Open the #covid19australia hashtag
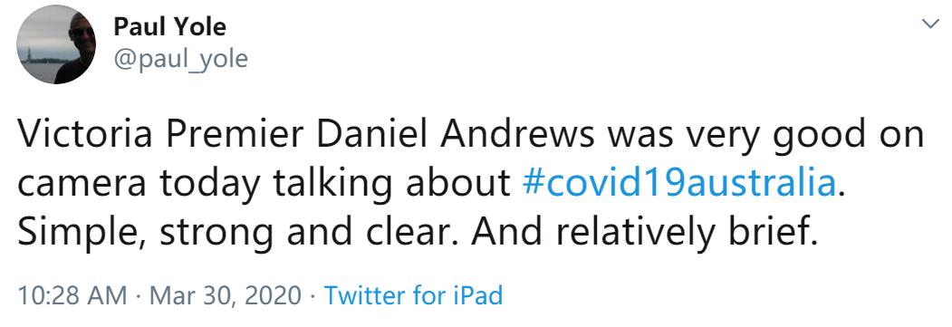 tap(678, 183)
